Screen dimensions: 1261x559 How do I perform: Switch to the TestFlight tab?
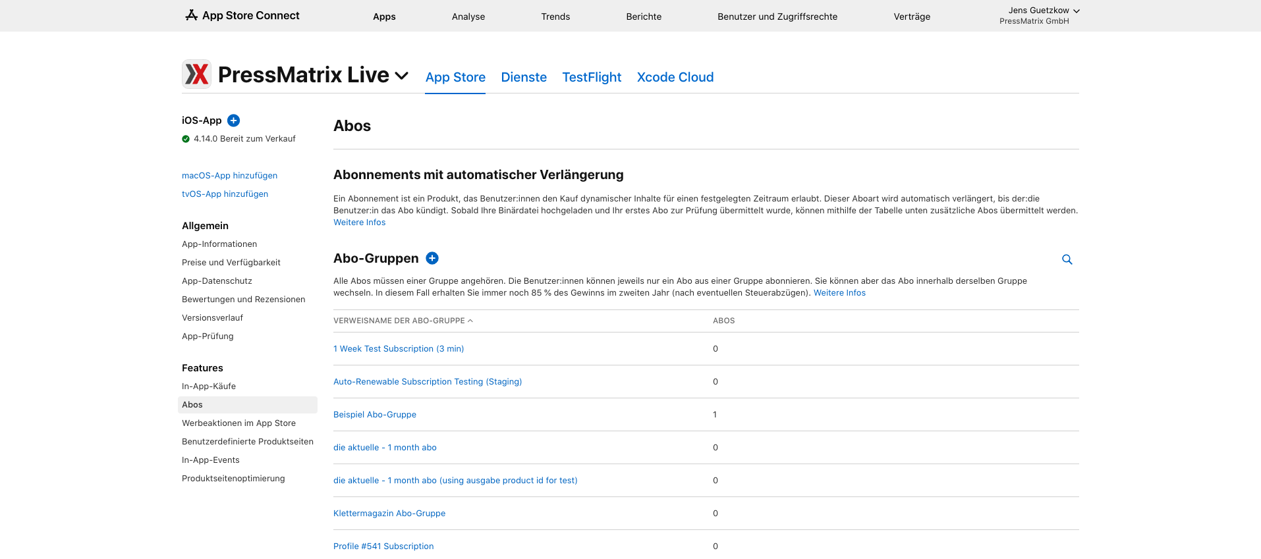pos(592,77)
